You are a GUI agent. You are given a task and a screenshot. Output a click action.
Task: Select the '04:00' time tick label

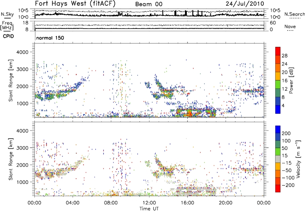pos(72,203)
